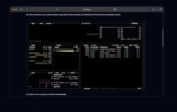Open a new tab with plus icon
This screenshot has width=177, height=112.
point(157,9)
